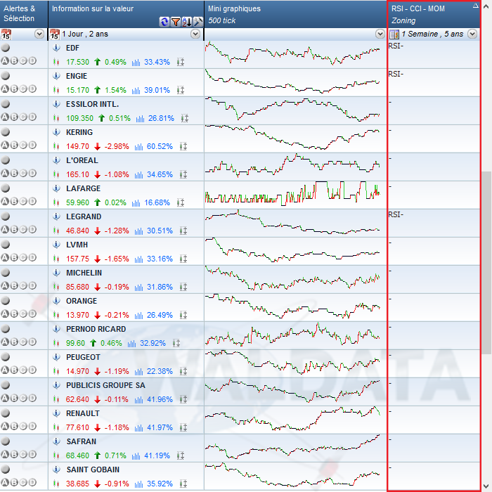Open the PERNOD RICARD stock name

pyautogui.click(x=96, y=329)
